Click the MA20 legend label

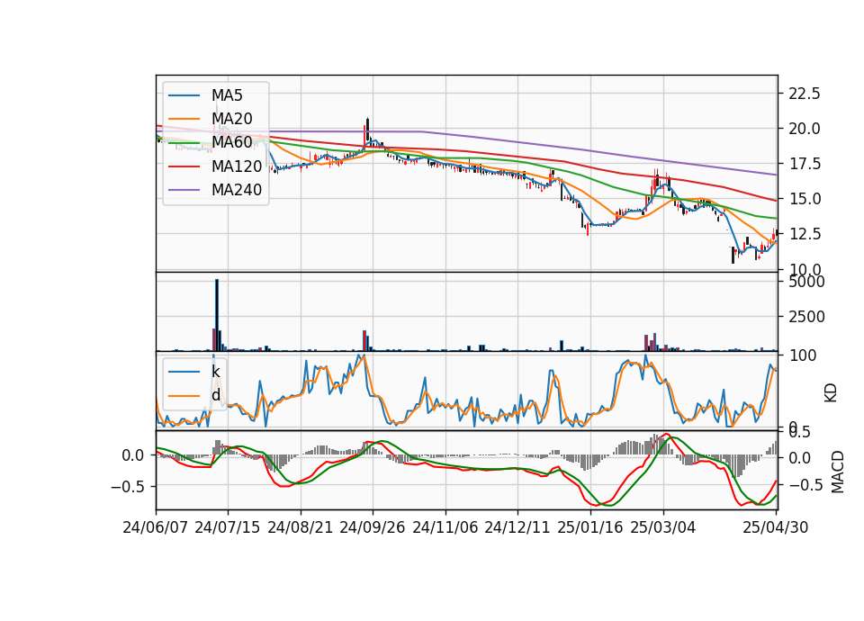tap(232, 119)
